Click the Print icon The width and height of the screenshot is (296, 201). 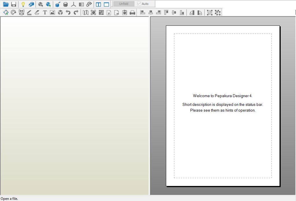(132, 12)
